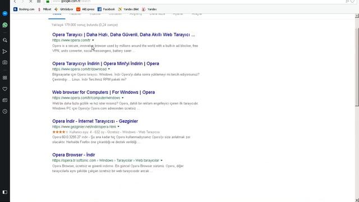359x202 pixels.
Task: Expand dropdown arrow next to computer/windows URL
Action: (x=123, y=98)
